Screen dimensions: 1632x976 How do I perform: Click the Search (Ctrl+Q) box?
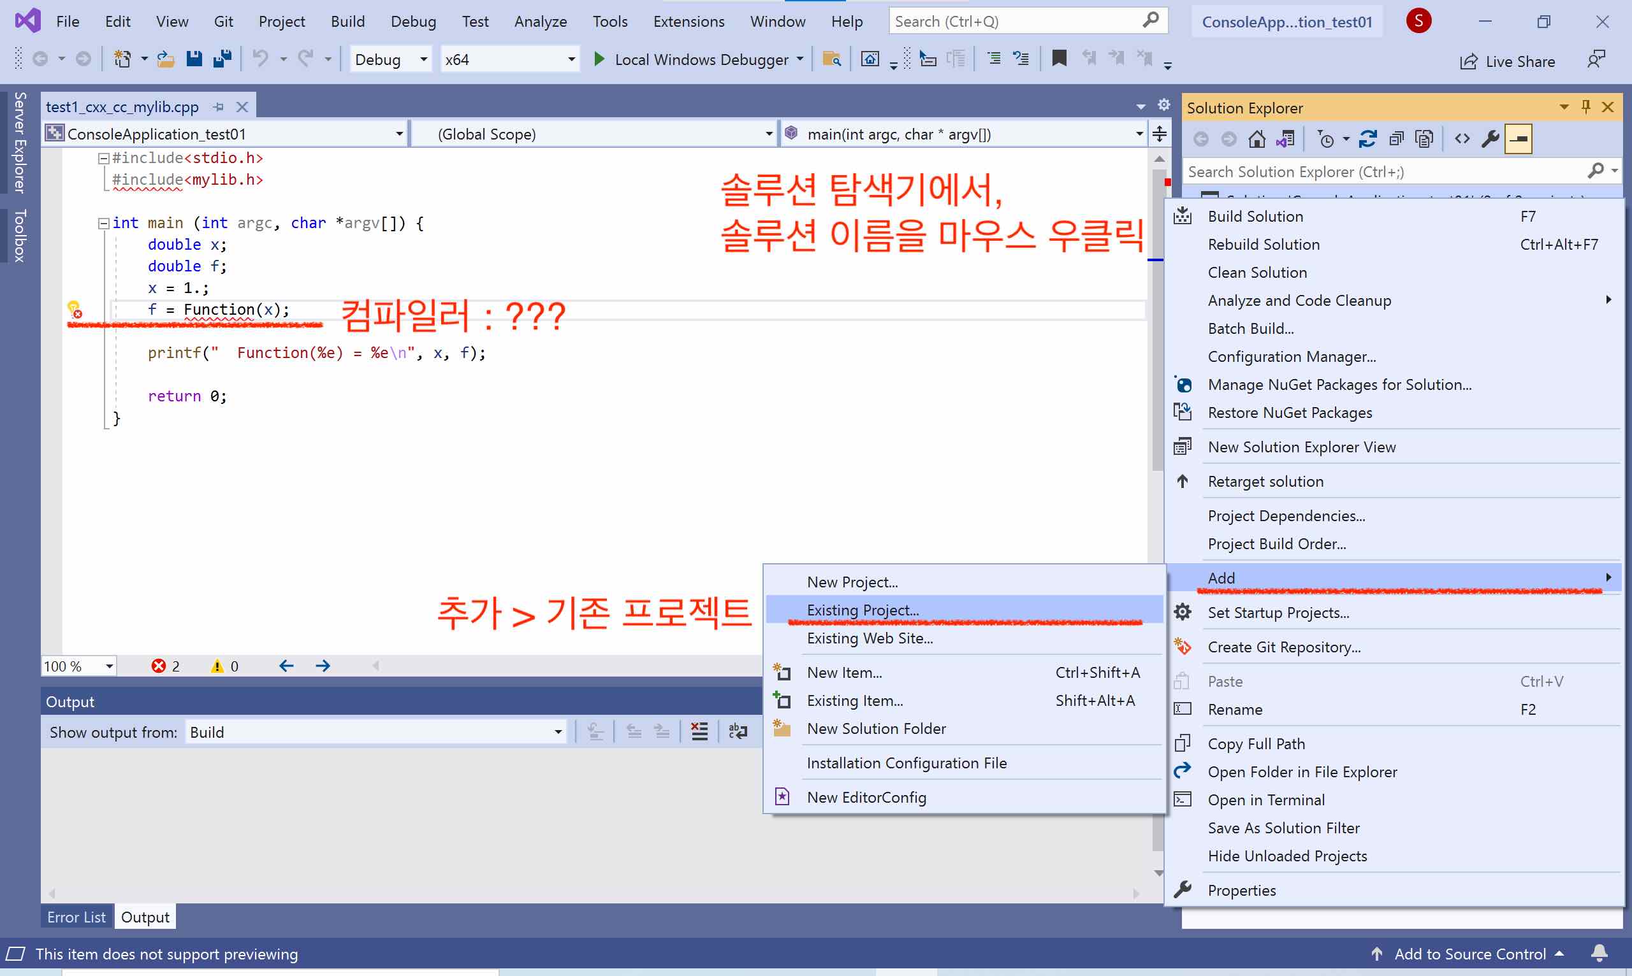pyautogui.click(x=1028, y=21)
